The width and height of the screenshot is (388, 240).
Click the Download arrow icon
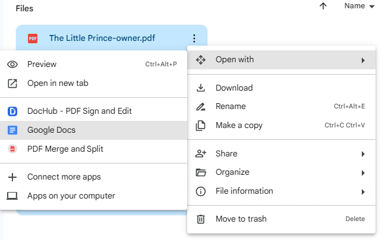coord(201,88)
